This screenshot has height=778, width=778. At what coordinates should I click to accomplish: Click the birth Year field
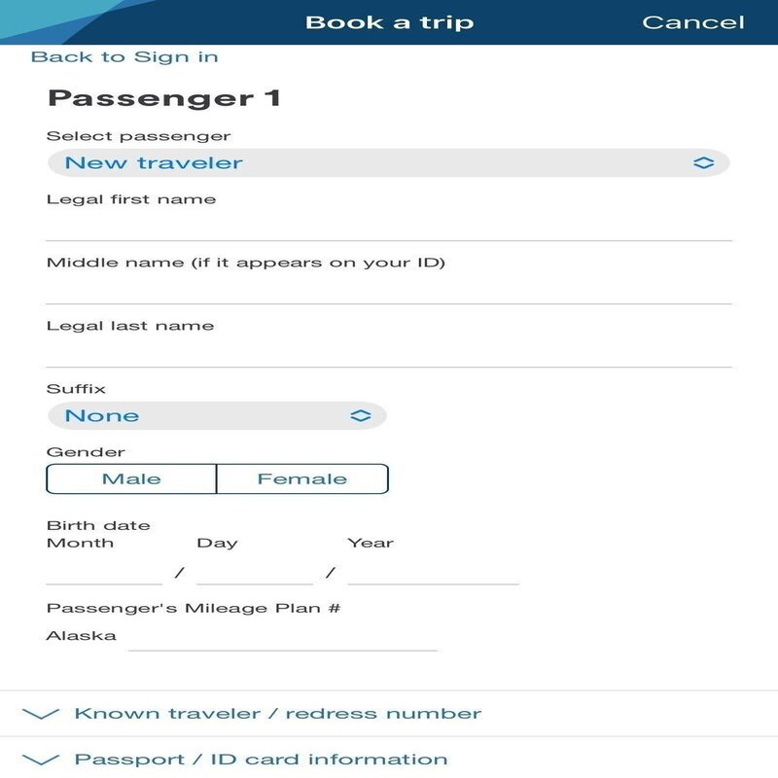click(433, 571)
